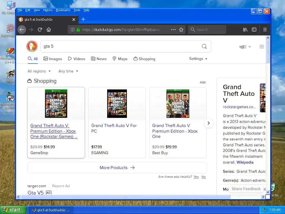
Task: Answer No to 'Are these ads helpful?'
Action: 203,177
